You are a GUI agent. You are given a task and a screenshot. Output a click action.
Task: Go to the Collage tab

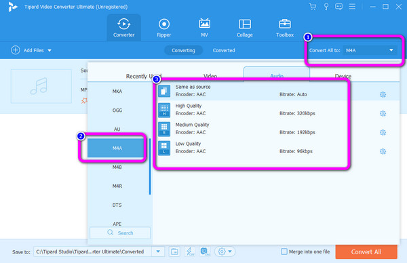point(244,28)
